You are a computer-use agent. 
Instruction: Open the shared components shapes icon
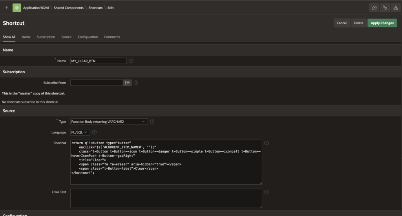click(x=395, y=8)
